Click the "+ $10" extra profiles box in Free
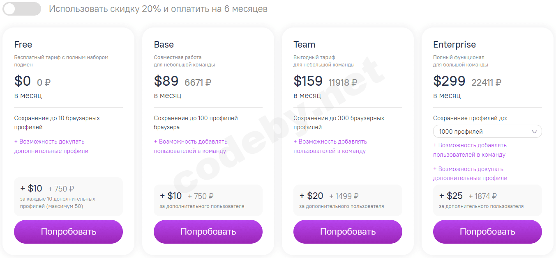 (68, 196)
